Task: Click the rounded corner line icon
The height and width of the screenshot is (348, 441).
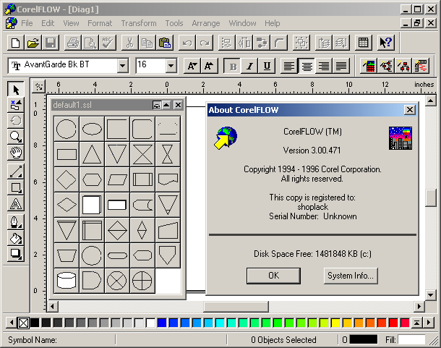Action: tap(279, 43)
